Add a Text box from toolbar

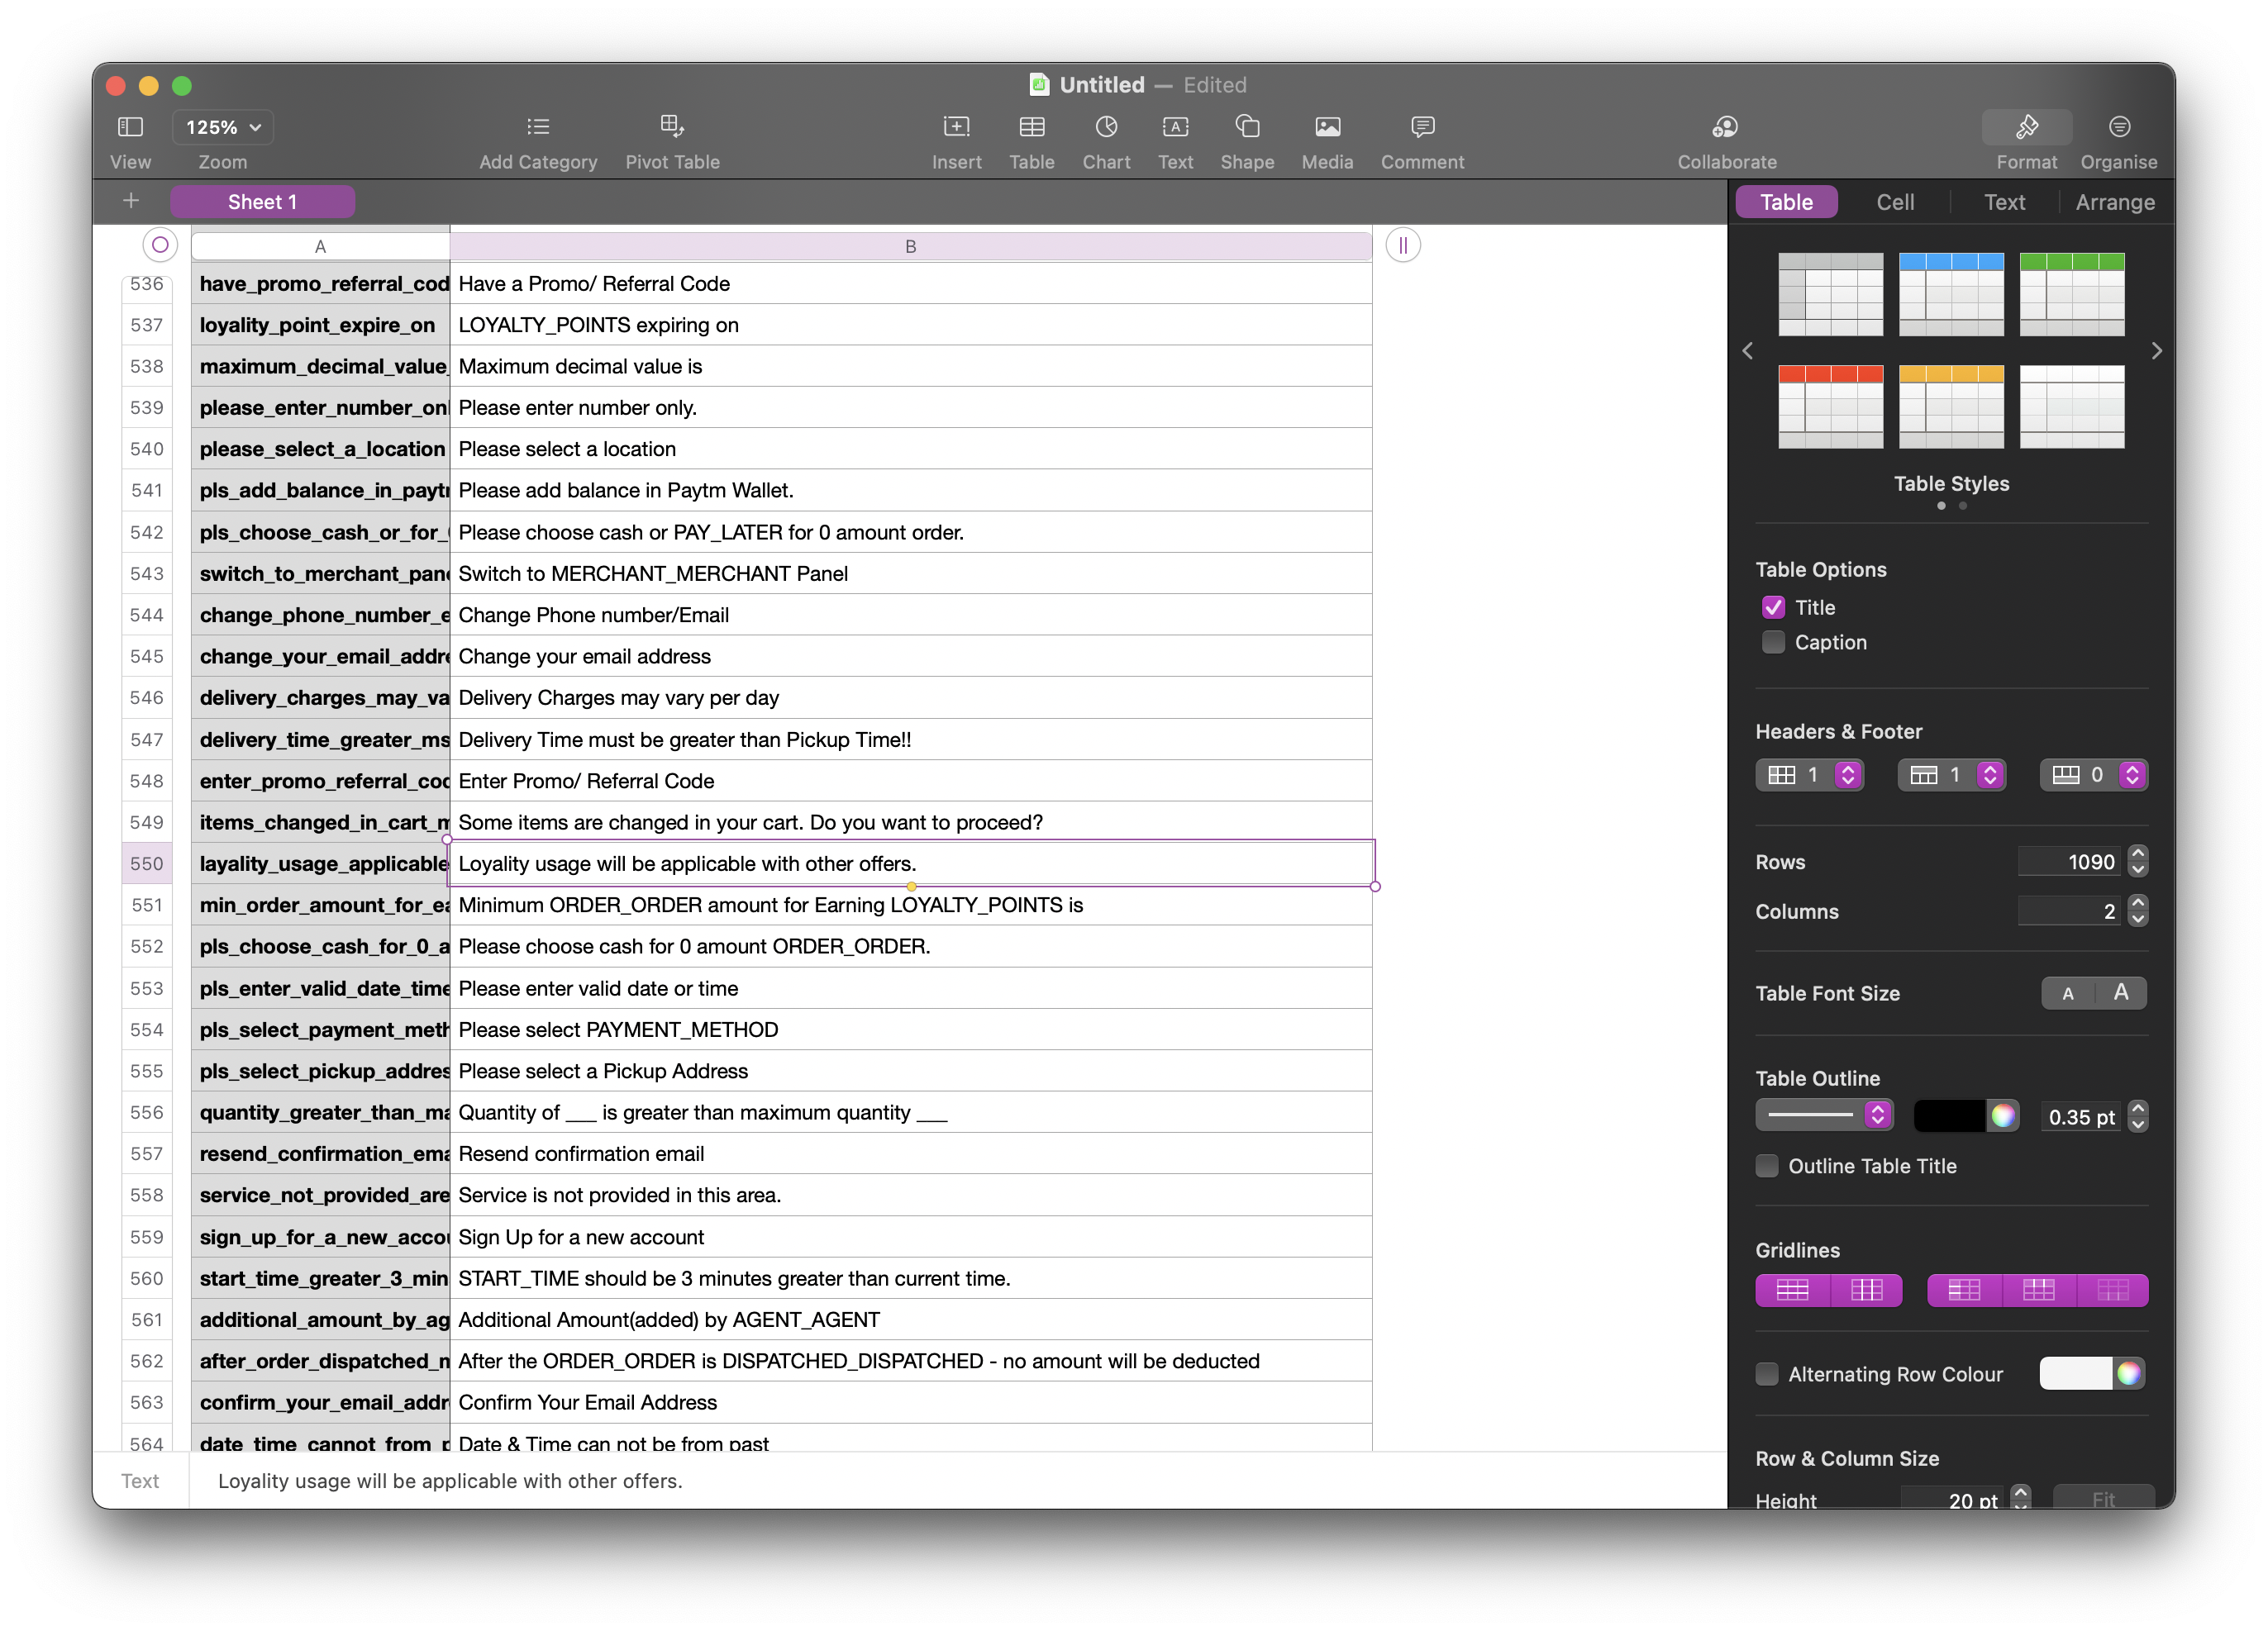point(1175,127)
